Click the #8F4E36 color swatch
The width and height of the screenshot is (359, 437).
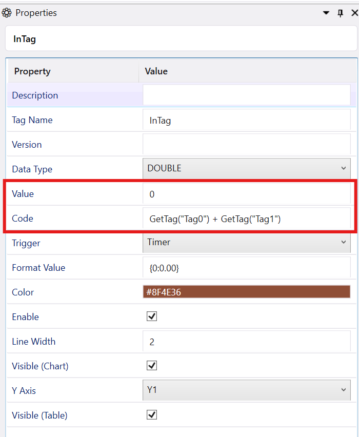(x=246, y=292)
